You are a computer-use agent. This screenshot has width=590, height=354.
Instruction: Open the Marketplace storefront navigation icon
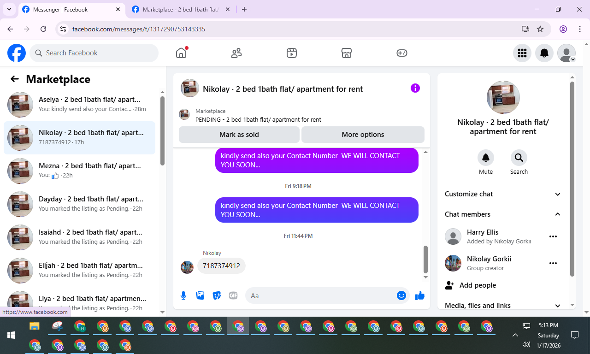pos(347,53)
